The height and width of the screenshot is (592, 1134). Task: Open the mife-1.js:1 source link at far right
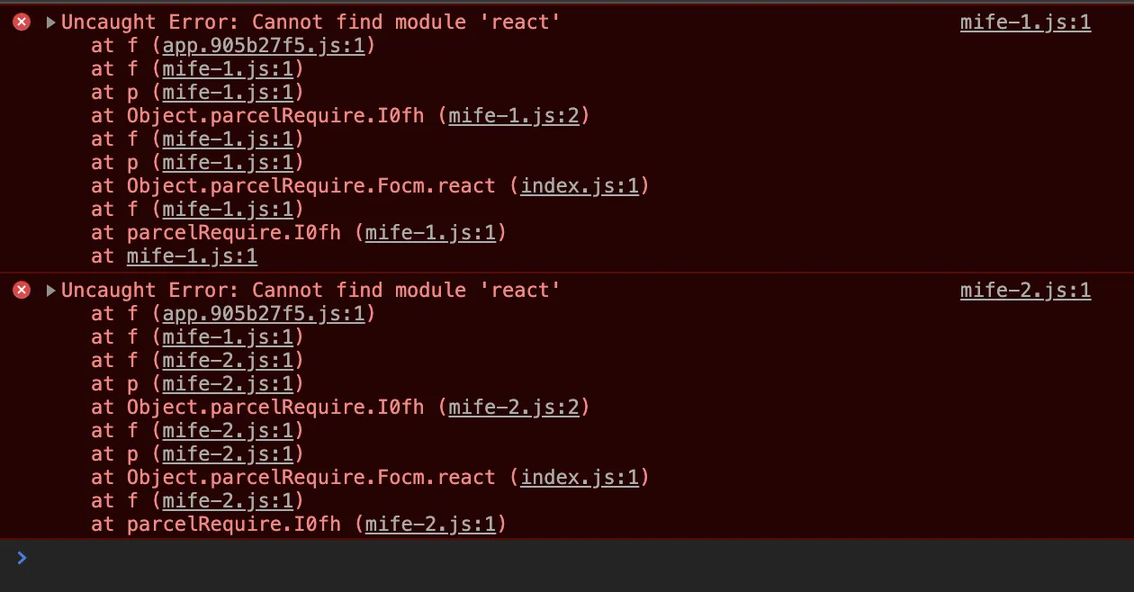pos(1025,22)
